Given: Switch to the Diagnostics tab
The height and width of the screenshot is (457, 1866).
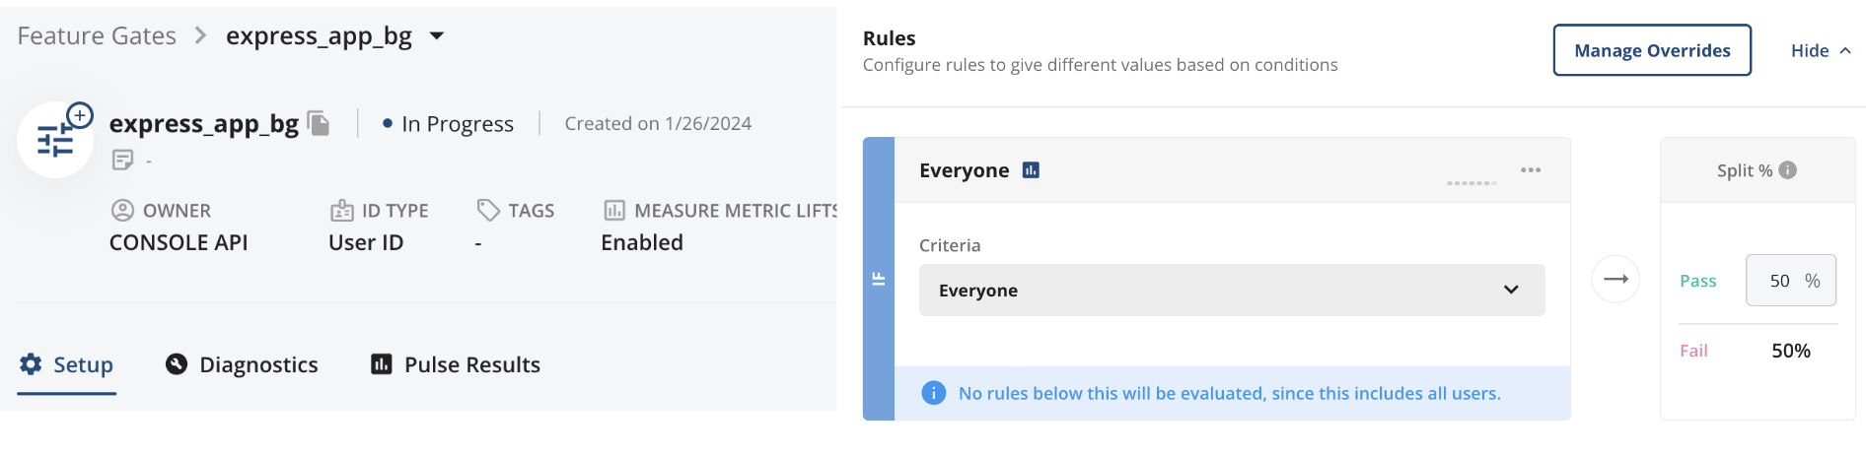Looking at the screenshot, I should point(242,364).
